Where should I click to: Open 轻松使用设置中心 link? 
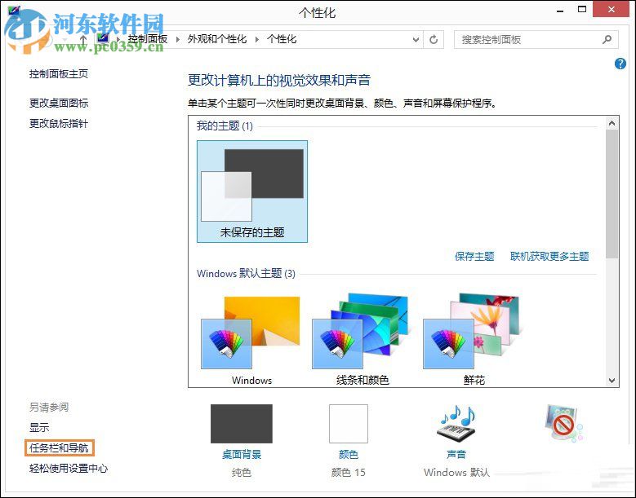click(x=69, y=469)
